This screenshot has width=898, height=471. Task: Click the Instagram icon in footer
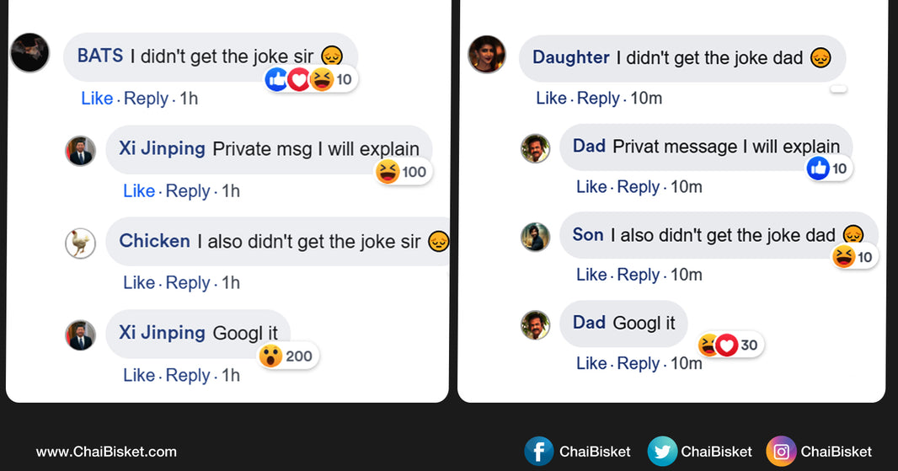pos(781,452)
